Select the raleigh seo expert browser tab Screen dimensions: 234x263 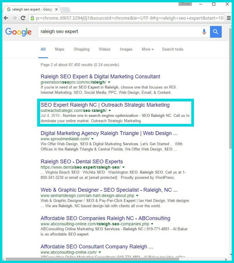click(32, 9)
